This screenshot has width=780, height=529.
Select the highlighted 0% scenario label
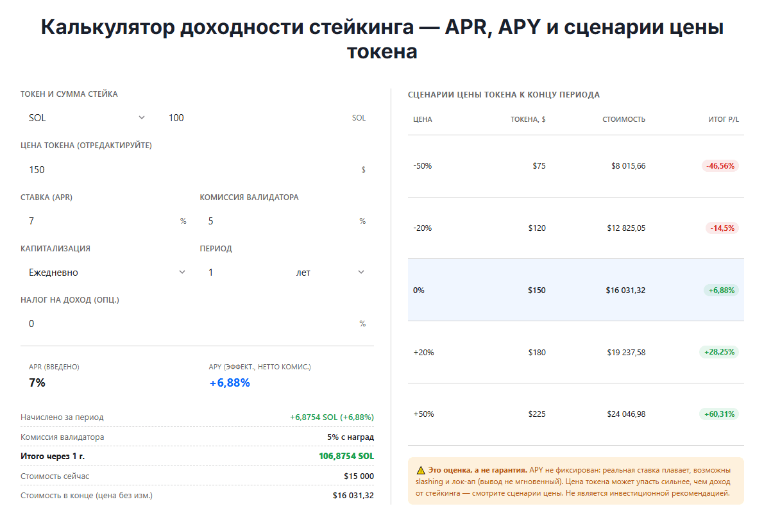pyautogui.click(x=419, y=290)
